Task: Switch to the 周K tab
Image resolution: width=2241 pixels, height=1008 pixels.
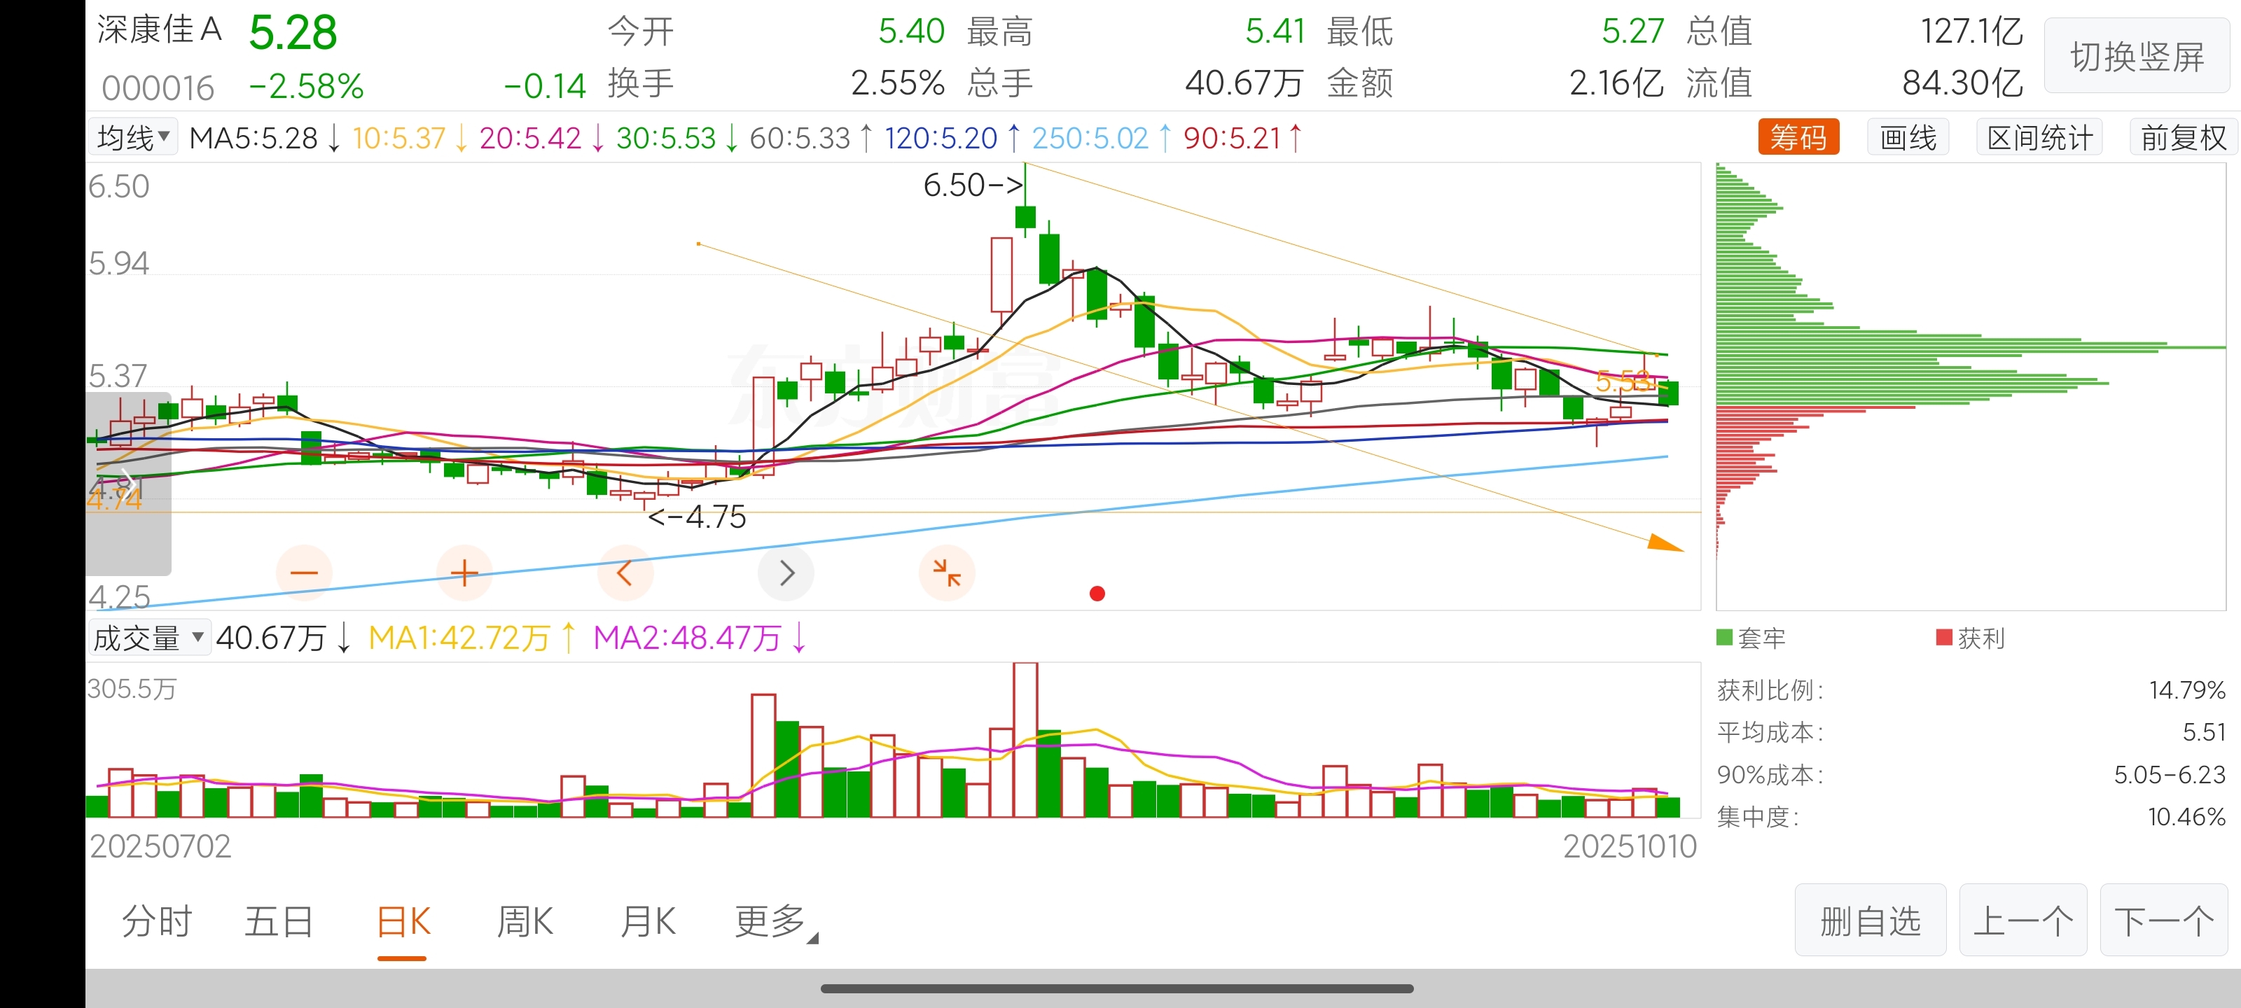Action: [x=525, y=921]
